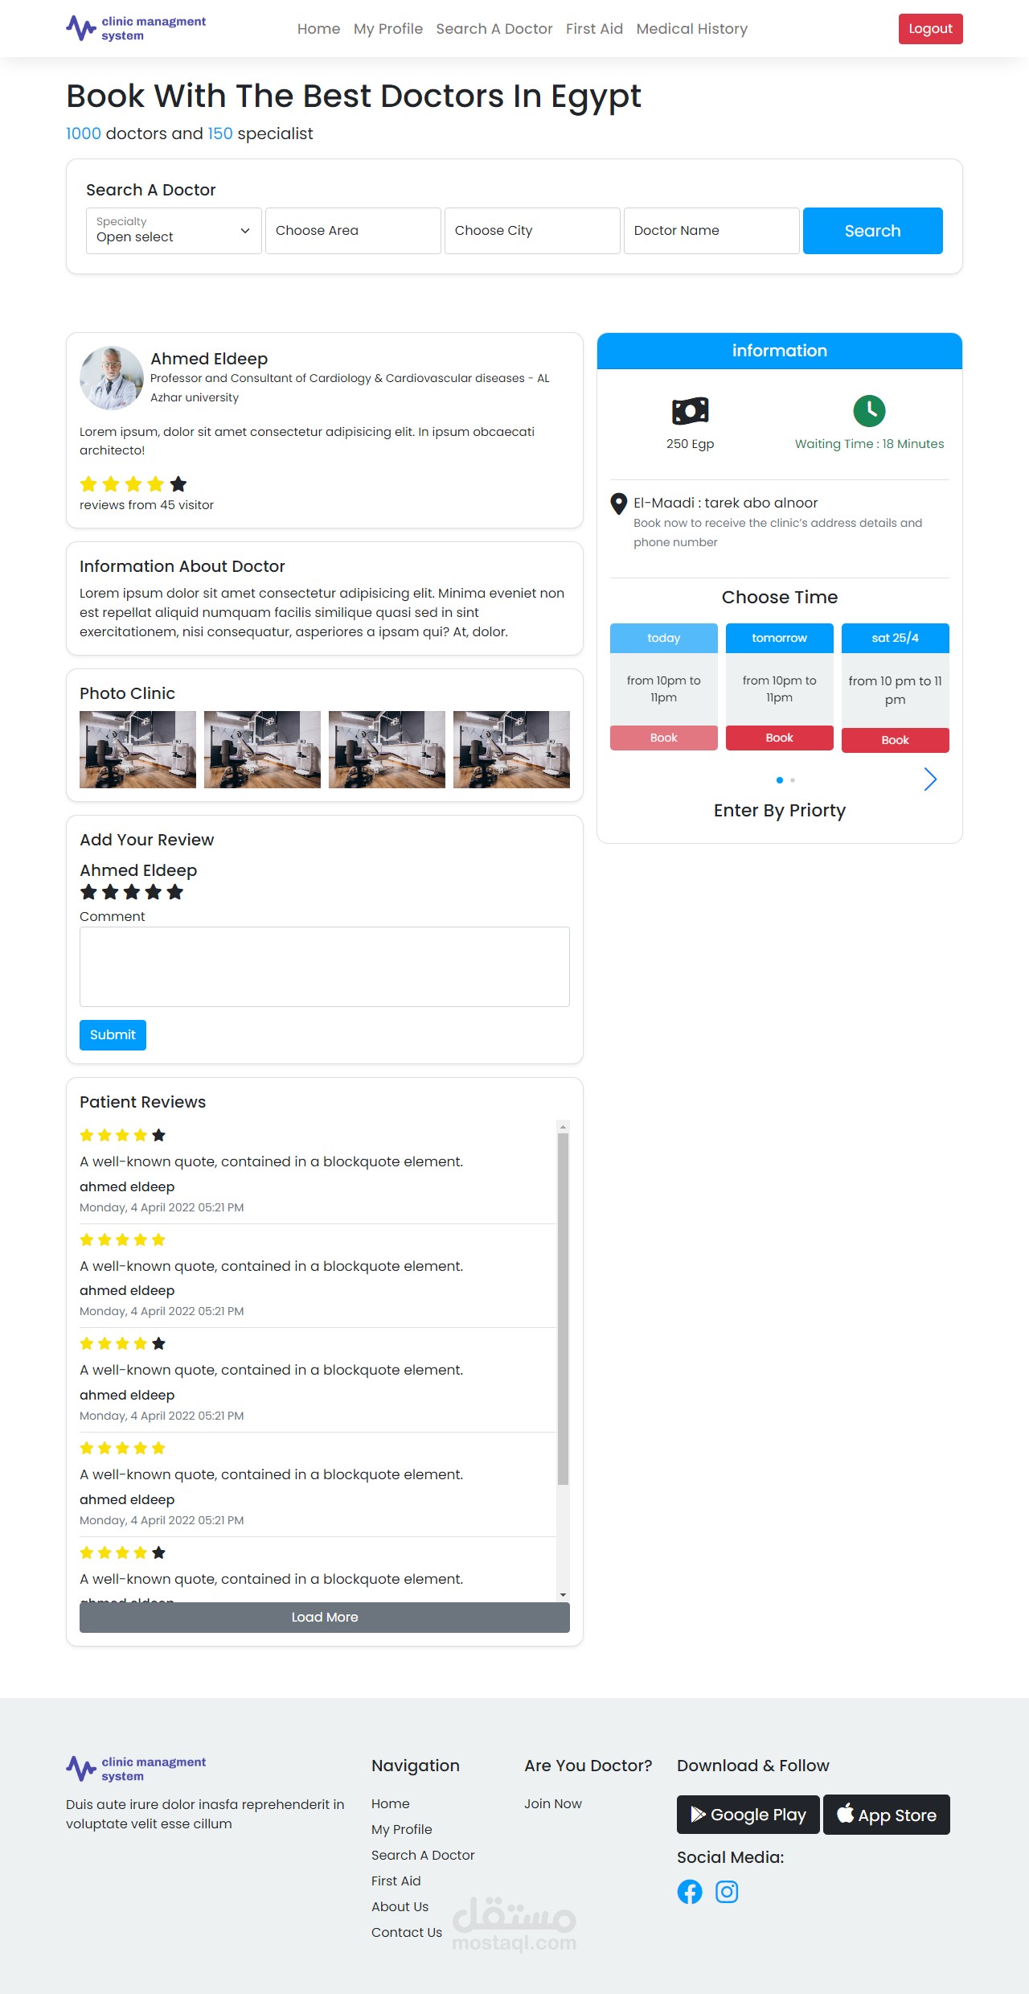Image resolution: width=1029 pixels, height=1994 pixels.
Task: Click the Doctor Name input field
Action: (x=711, y=231)
